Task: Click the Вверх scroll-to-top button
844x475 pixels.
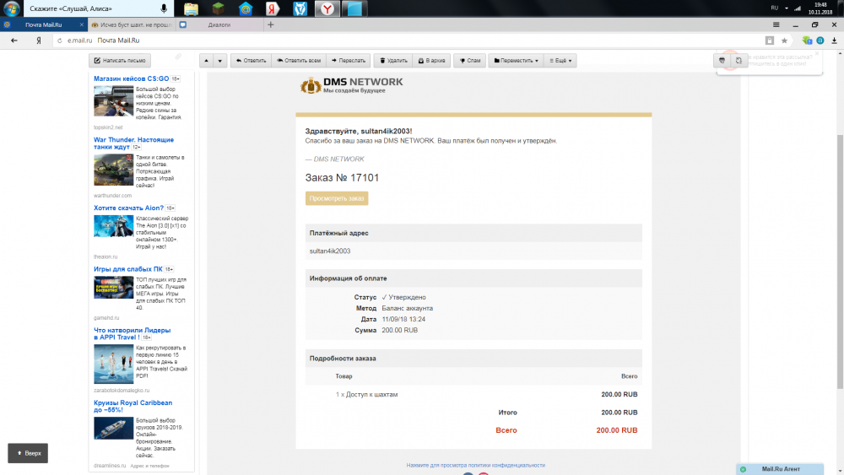Action: (28, 453)
